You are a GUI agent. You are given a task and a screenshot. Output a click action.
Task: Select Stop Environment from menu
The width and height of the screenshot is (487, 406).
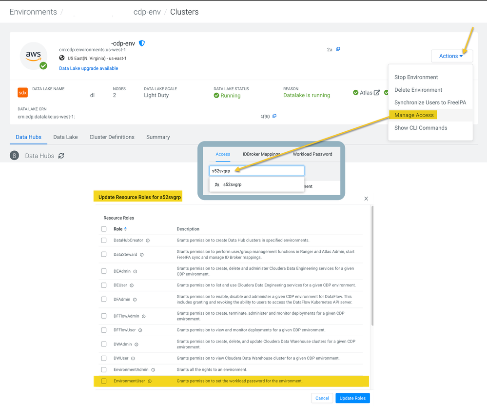(x=416, y=77)
